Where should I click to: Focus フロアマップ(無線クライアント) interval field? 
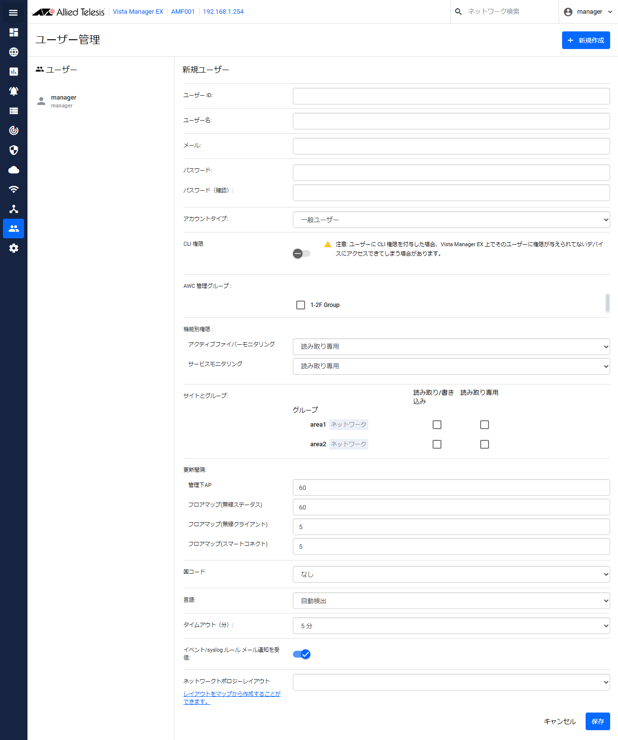[x=451, y=527]
